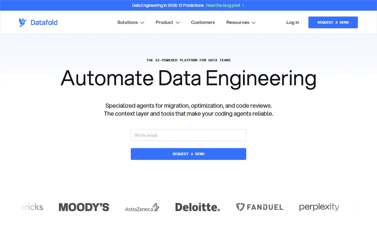Click the context layer and tools sentence

coord(188,114)
